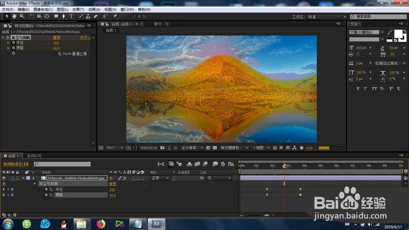Select the Hand tool in toolbar
This screenshot has height=230, width=409.
click(x=14, y=16)
